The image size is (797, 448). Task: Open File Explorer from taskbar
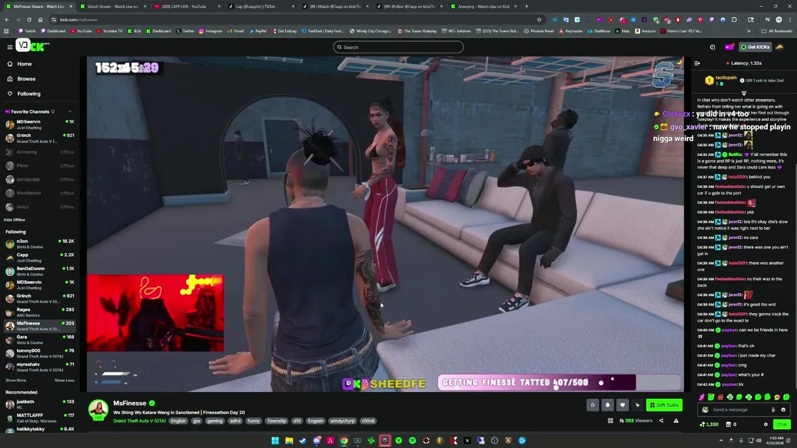(x=289, y=441)
